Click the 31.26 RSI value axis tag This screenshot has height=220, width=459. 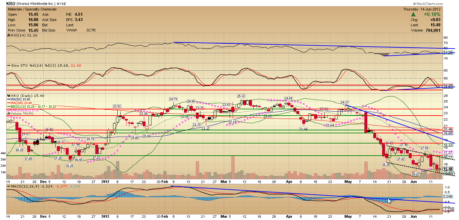pos(448,53)
